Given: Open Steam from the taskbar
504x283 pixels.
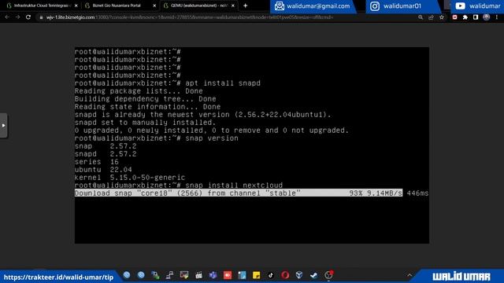Looking at the screenshot, I should (313, 275).
